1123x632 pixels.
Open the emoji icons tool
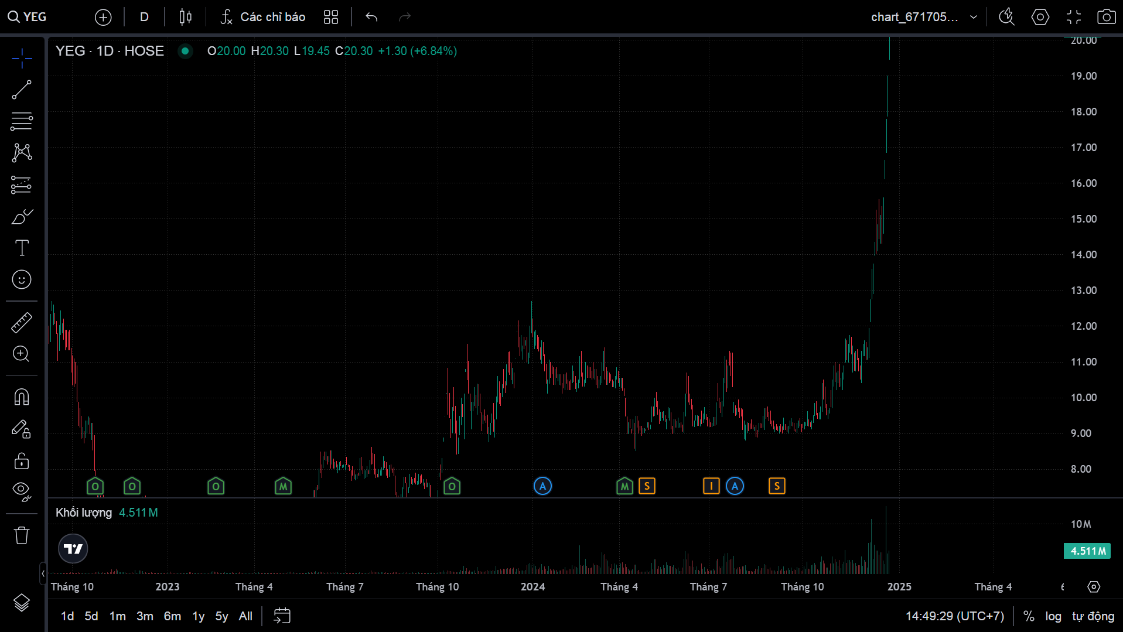pyautogui.click(x=22, y=280)
